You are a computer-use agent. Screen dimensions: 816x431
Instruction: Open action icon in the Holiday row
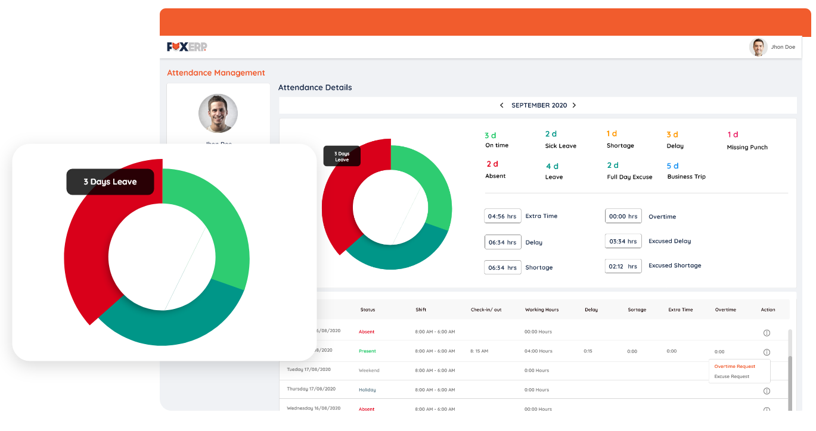pyautogui.click(x=767, y=391)
